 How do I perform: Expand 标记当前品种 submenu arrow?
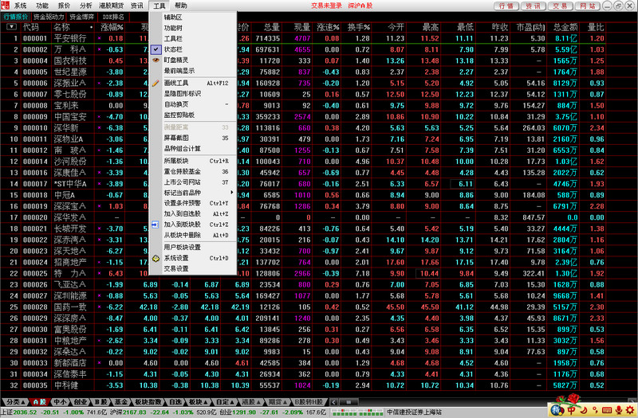231,193
